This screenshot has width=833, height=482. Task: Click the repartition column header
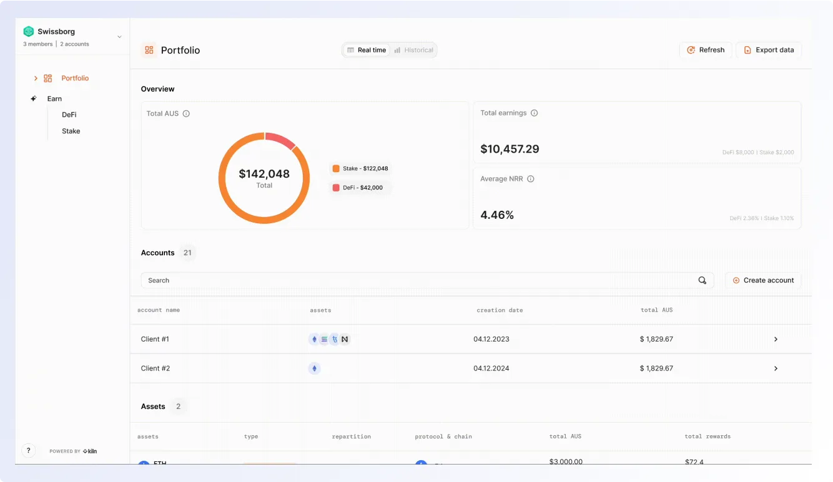tap(352, 436)
